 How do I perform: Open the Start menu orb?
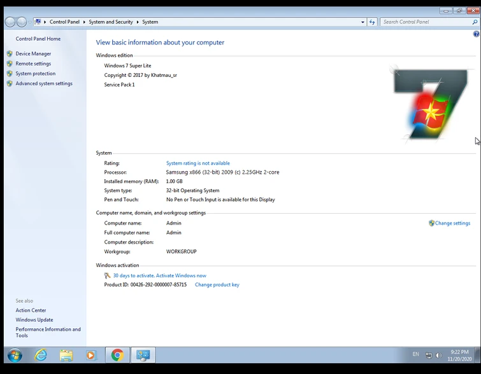(15, 356)
